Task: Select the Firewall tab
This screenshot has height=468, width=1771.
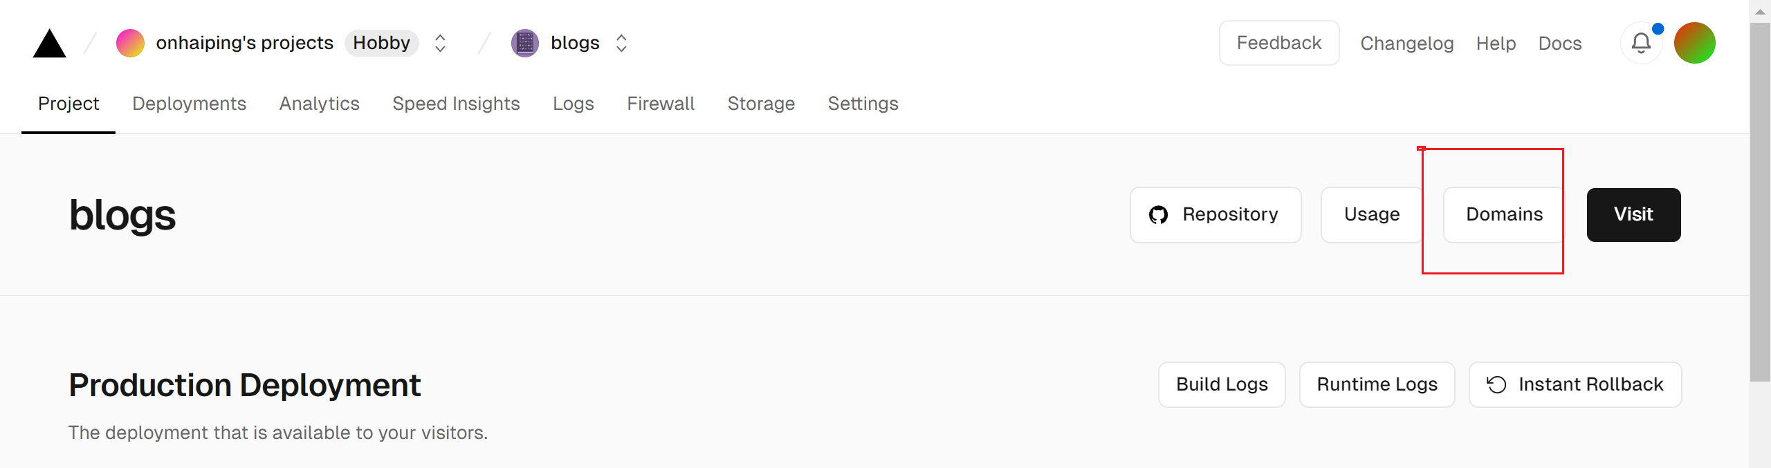Action: [661, 104]
